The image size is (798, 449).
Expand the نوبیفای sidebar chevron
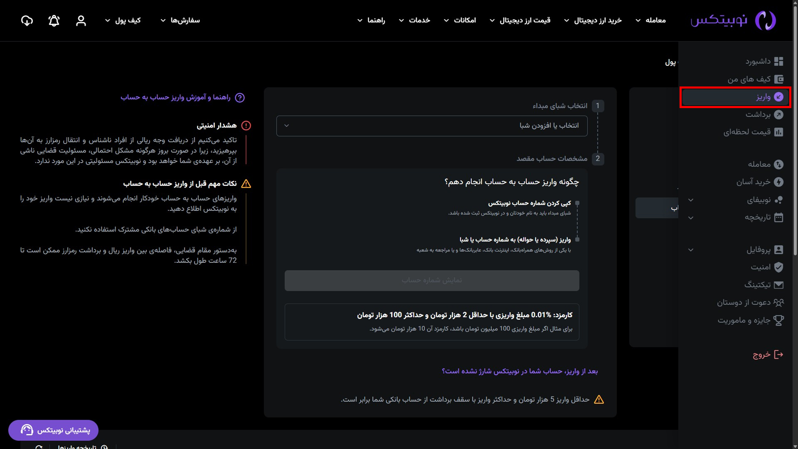[x=691, y=200]
